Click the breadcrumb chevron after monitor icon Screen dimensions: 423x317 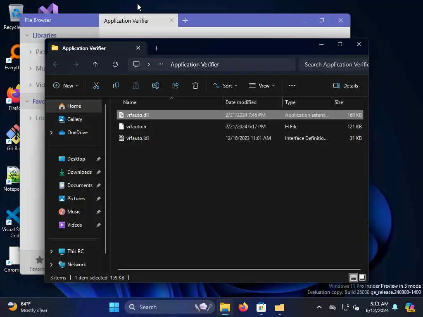pos(149,64)
